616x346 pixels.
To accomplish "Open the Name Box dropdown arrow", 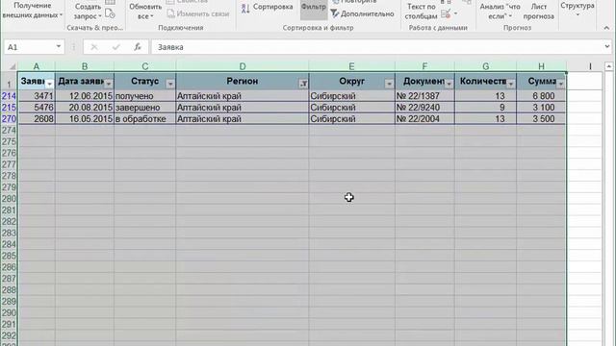I will [x=58, y=47].
